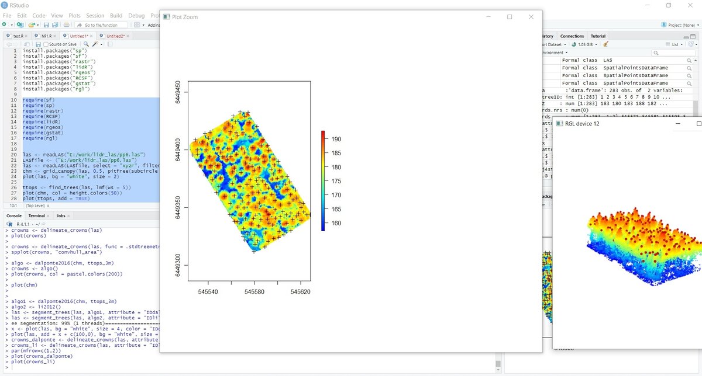
Task: Select the Tutorial tab
Action: click(x=598, y=36)
